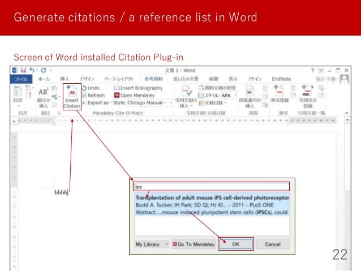The height and width of the screenshot is (271, 361).
Task: Switch to the ホーム ribbon tab
Action: [x=44, y=79]
